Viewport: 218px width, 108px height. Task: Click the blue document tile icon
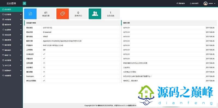click(30, 14)
